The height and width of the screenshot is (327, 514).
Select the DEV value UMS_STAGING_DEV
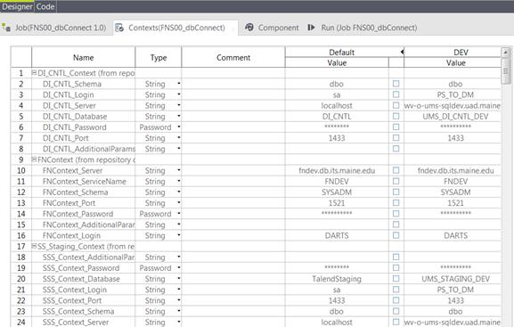point(455,279)
